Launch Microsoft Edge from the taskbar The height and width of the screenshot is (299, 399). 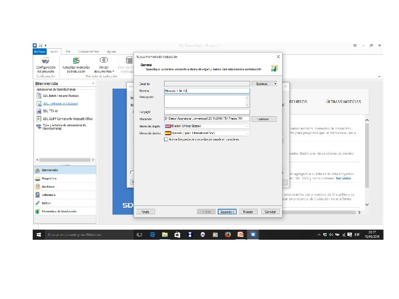point(152,235)
